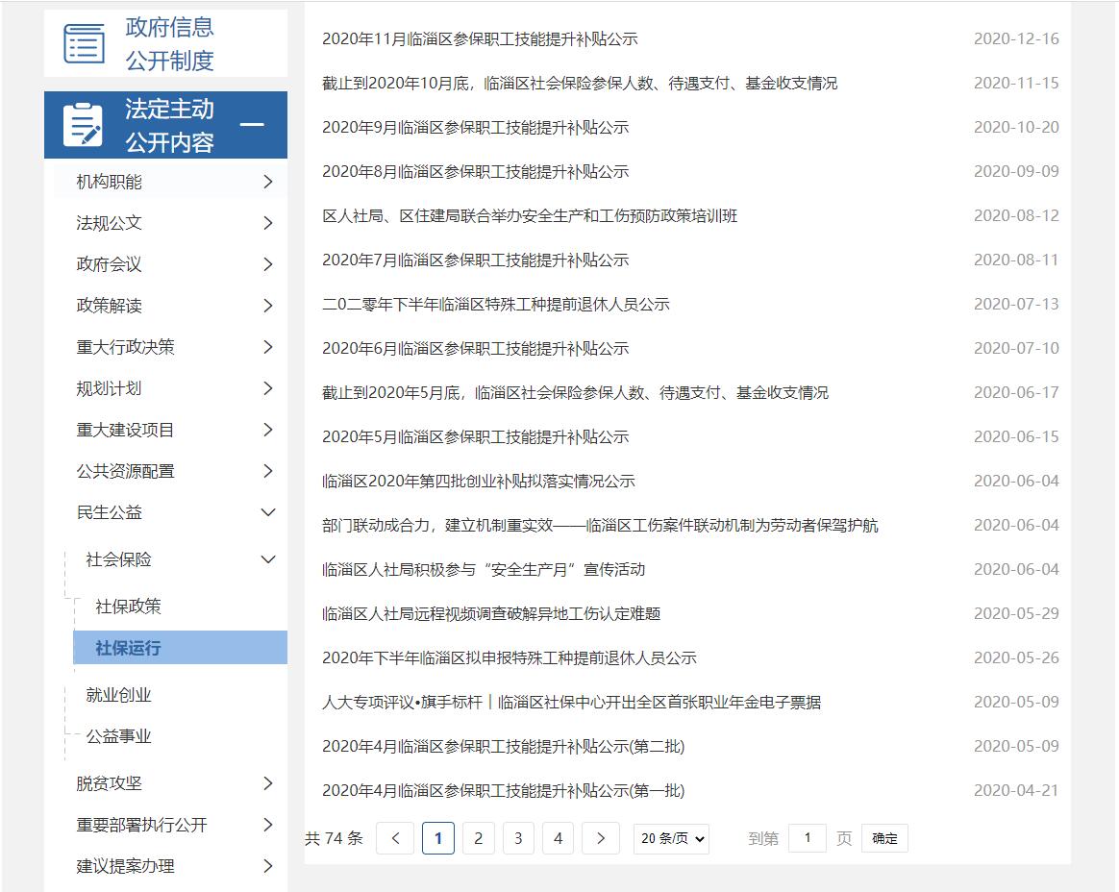Click the right chevron beside 脱贫攻坚
1119x892 pixels.
[268, 783]
